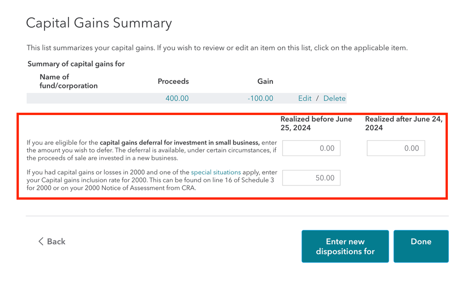Click the Realized after June 24, 2024 heading
Image resolution: width=469 pixels, height=294 pixels.
click(x=404, y=123)
